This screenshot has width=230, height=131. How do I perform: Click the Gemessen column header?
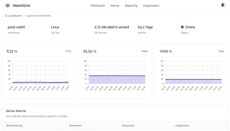128,125
